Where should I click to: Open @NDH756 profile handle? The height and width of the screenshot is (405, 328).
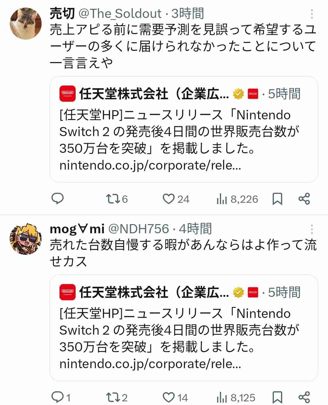click(138, 229)
